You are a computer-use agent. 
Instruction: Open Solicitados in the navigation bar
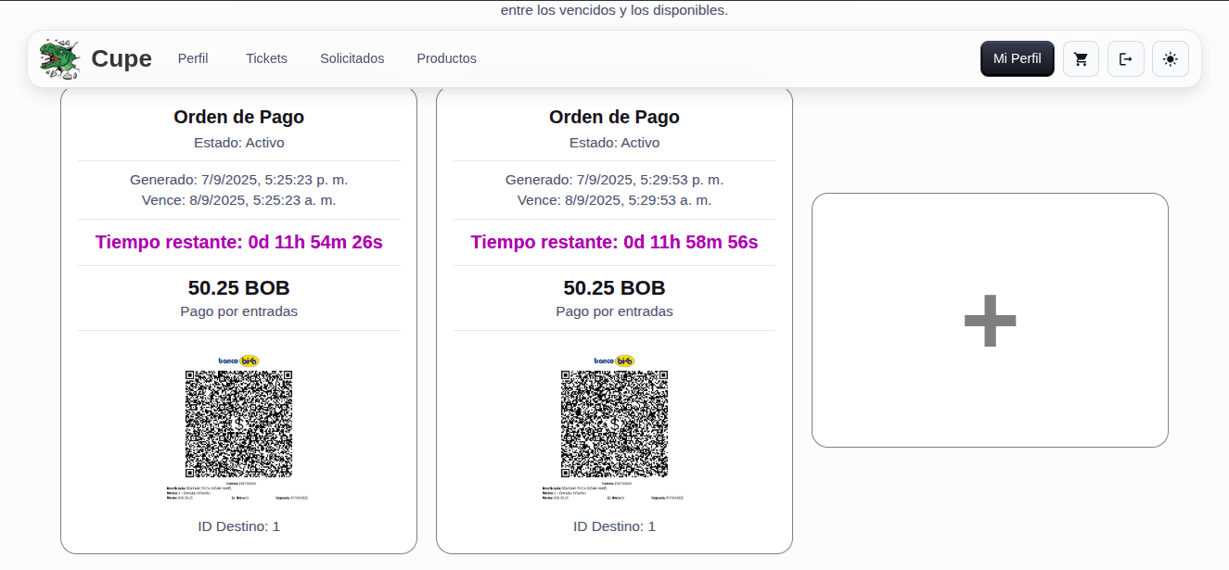tap(352, 58)
